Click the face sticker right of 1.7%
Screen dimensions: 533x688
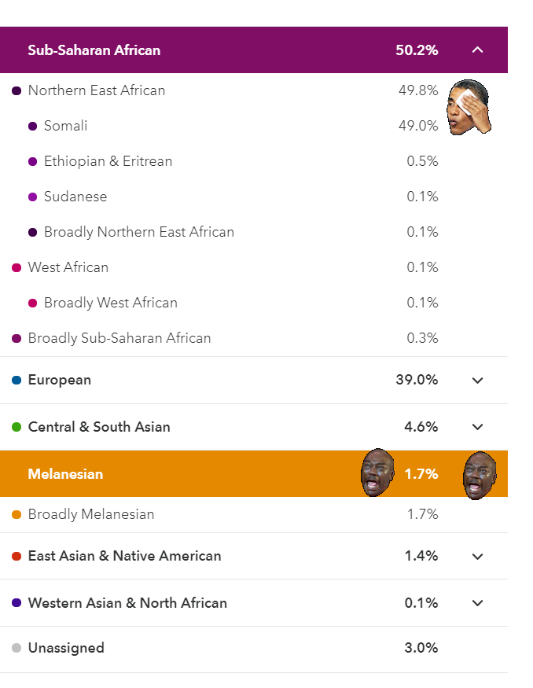click(x=480, y=476)
